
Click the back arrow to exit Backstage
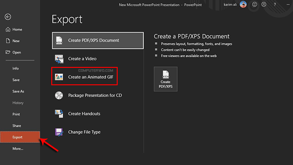point(8,17)
